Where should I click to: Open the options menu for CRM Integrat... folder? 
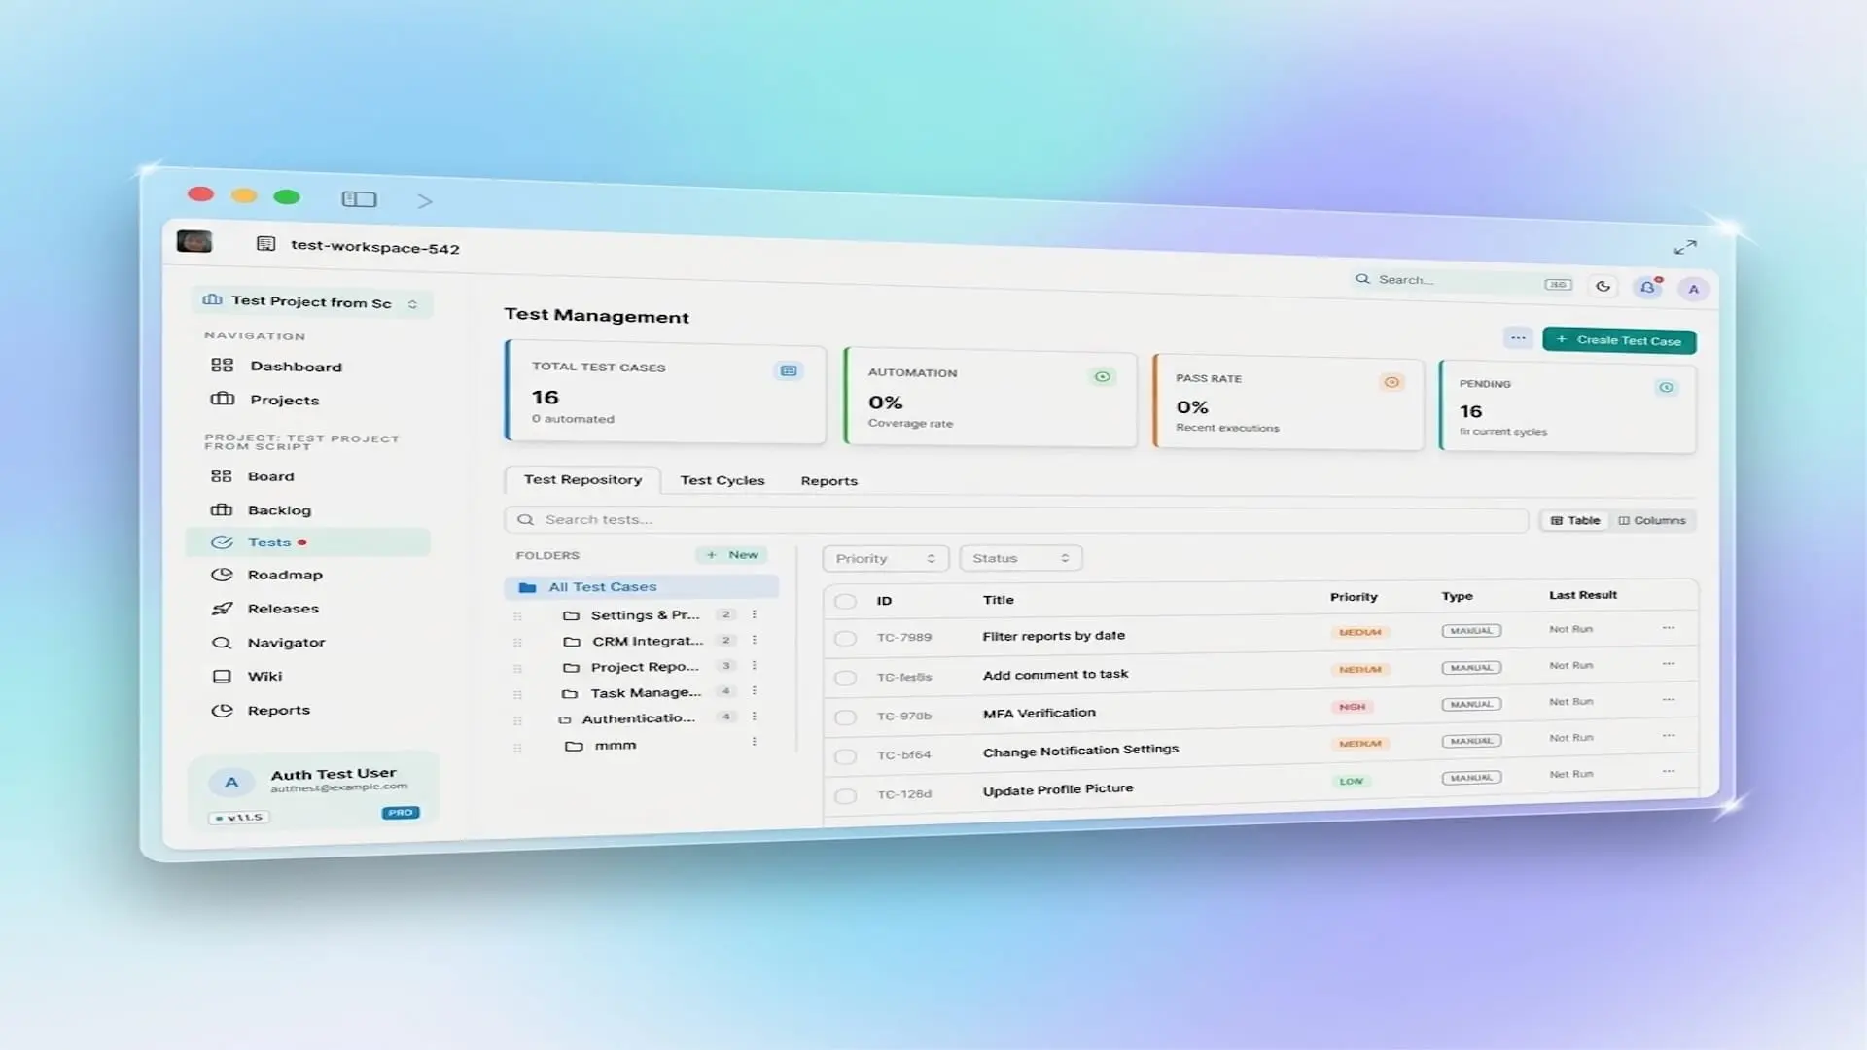tap(754, 640)
